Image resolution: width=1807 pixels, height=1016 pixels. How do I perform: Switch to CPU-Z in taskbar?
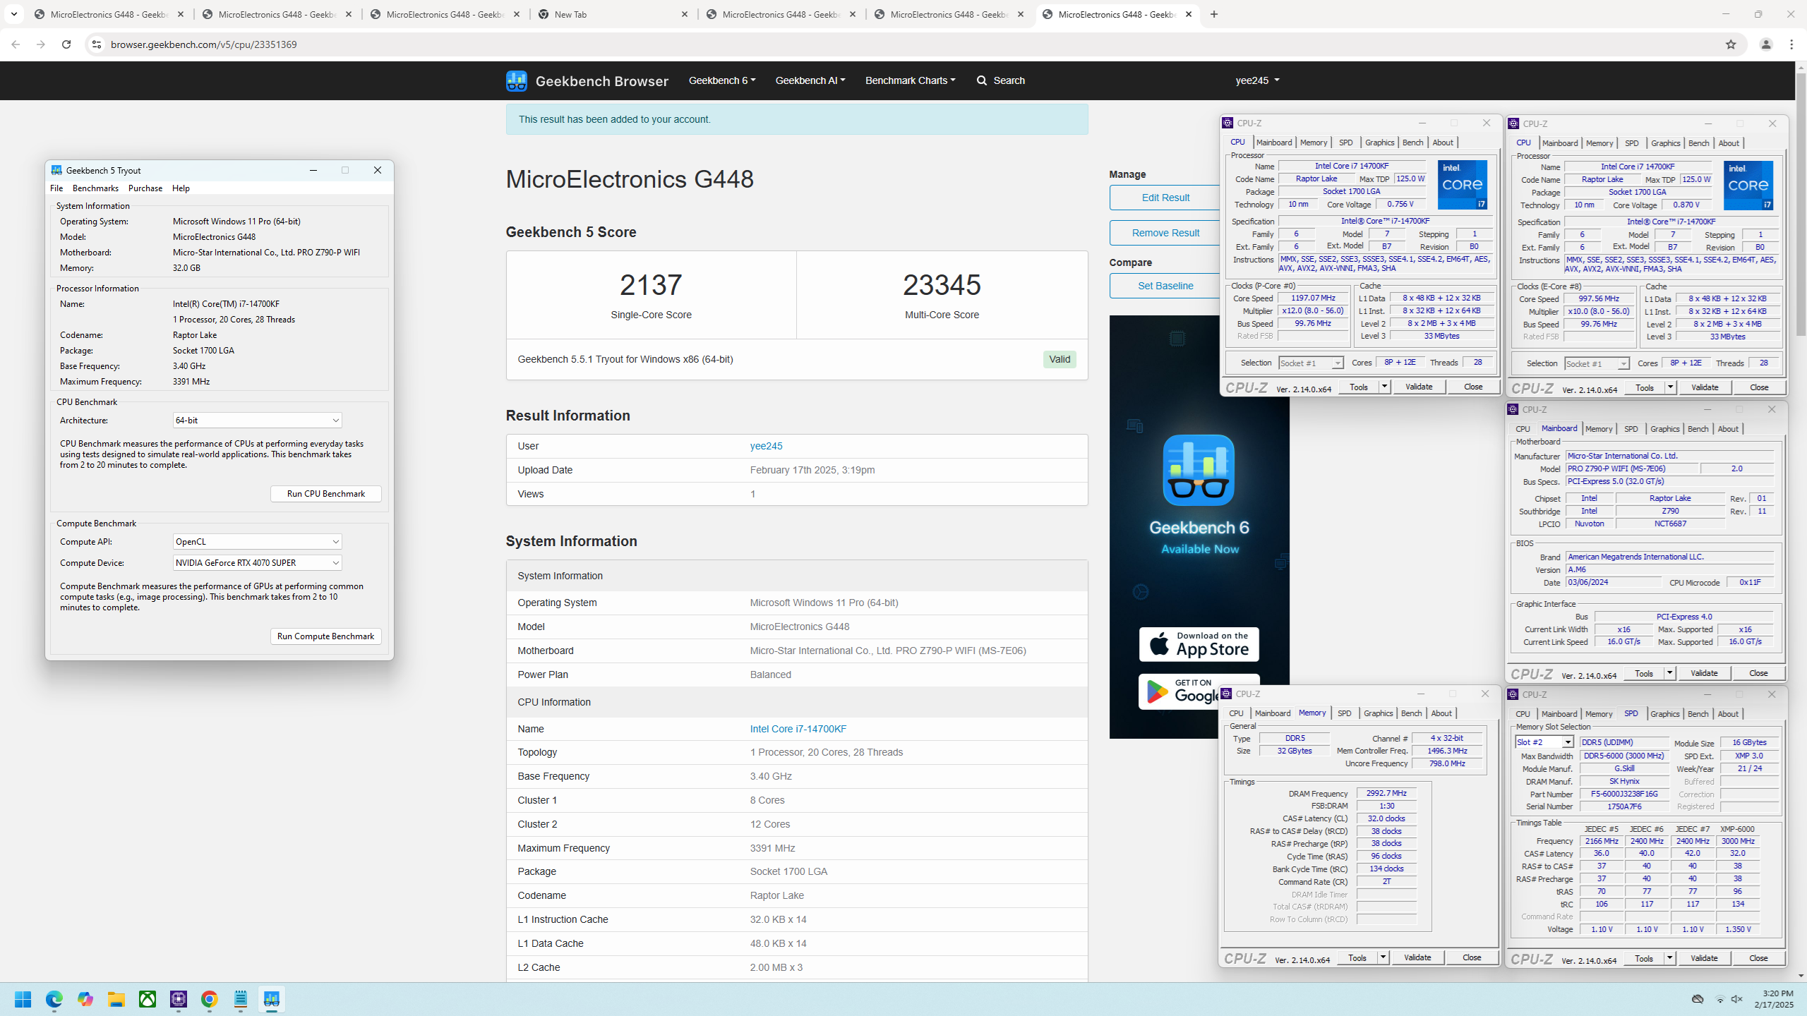click(179, 999)
